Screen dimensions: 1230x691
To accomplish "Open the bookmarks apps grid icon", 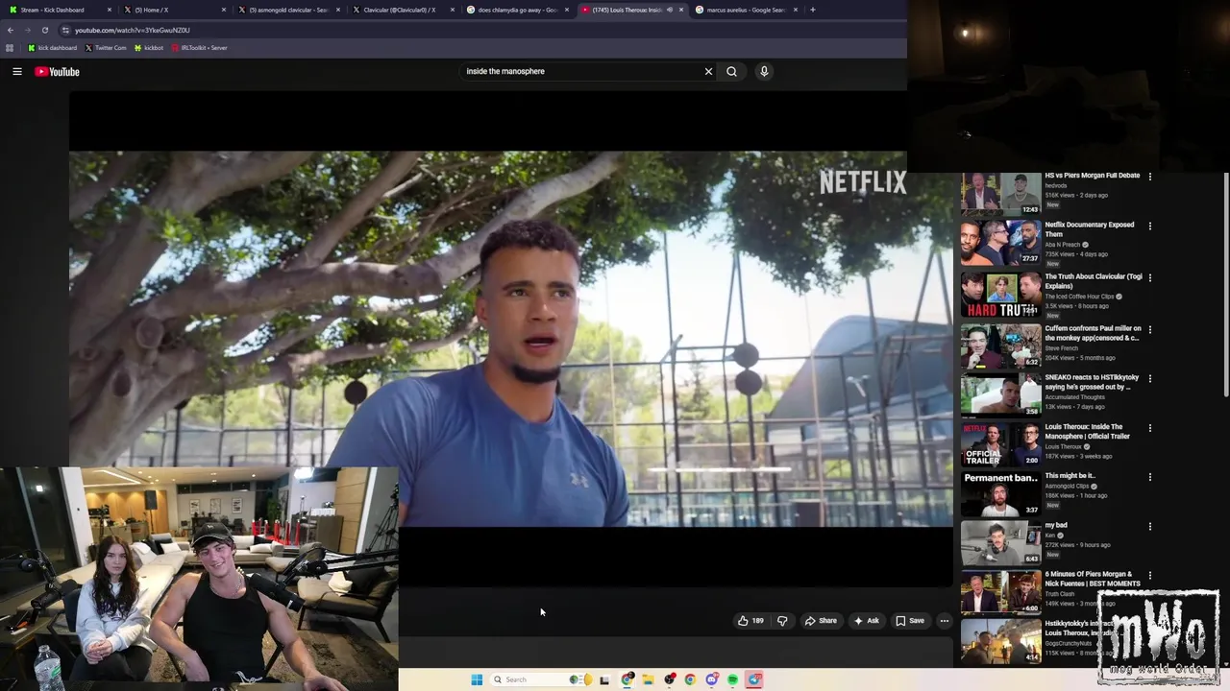I will (x=10, y=48).
